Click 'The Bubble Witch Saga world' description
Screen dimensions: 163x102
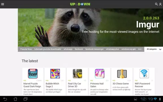[x=54, y=91]
